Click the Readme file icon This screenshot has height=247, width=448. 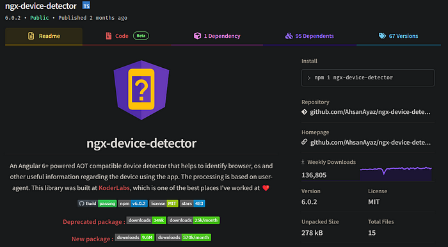click(x=31, y=36)
